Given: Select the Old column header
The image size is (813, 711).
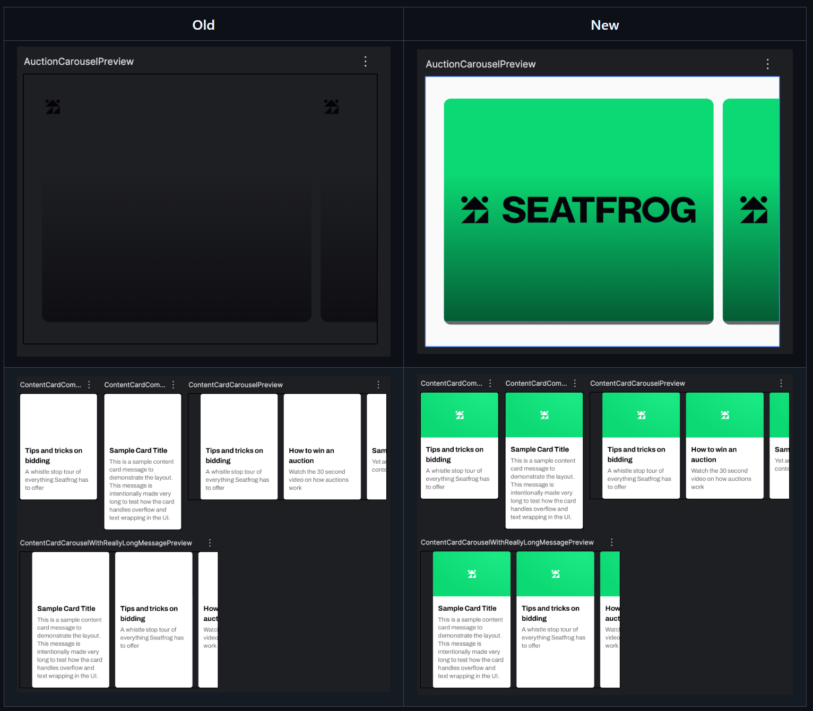Looking at the screenshot, I should tap(203, 25).
